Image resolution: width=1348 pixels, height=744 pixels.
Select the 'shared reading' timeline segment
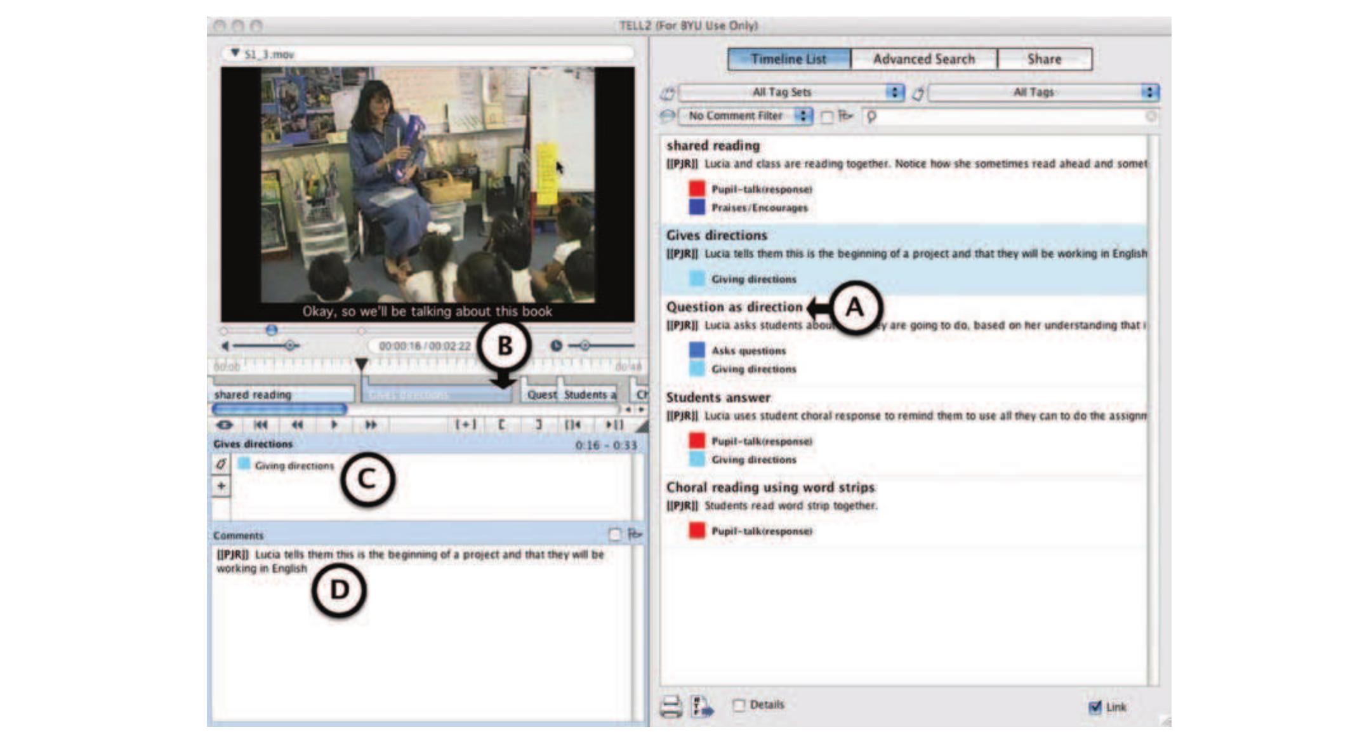[x=282, y=394]
